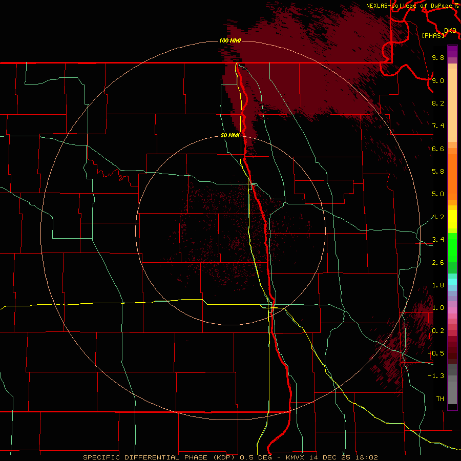The image size is (461, 461).
Task: Click the TH threshold label
Action: pyautogui.click(x=440, y=399)
